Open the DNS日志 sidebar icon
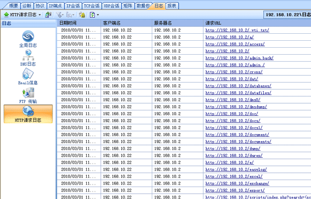This screenshot has height=199, width=311. [x=28, y=58]
